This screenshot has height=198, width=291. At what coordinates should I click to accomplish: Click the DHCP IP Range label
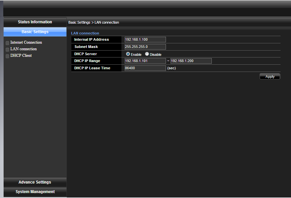click(x=87, y=61)
